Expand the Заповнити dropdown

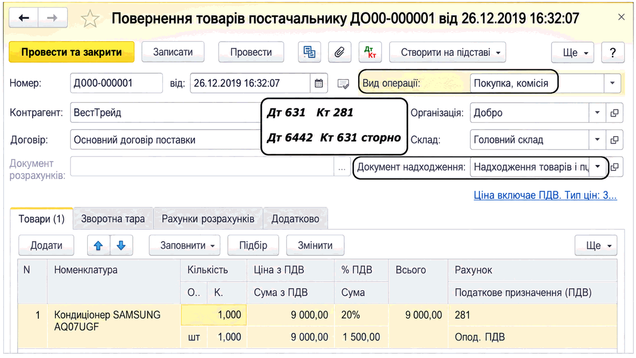click(184, 245)
